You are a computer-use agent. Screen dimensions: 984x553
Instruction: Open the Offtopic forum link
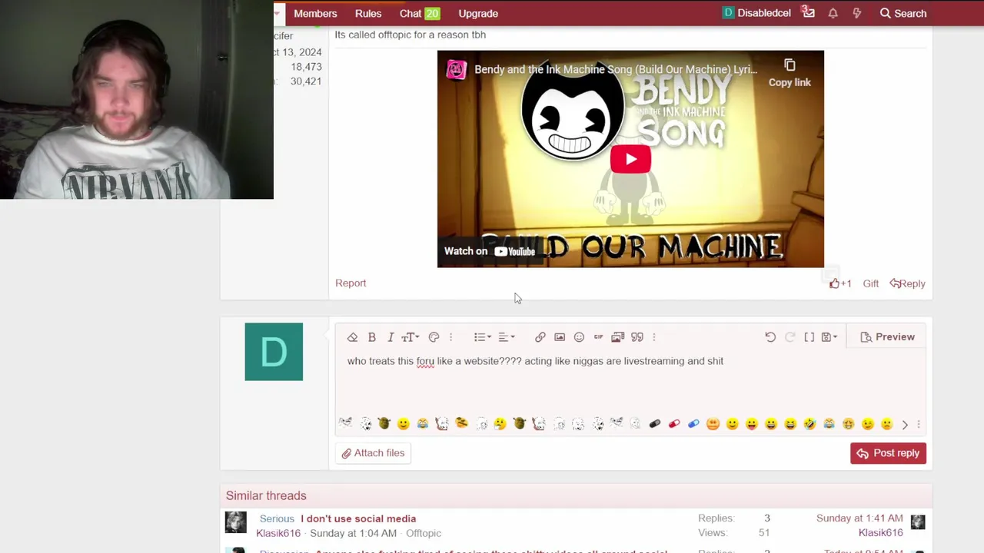tap(424, 533)
